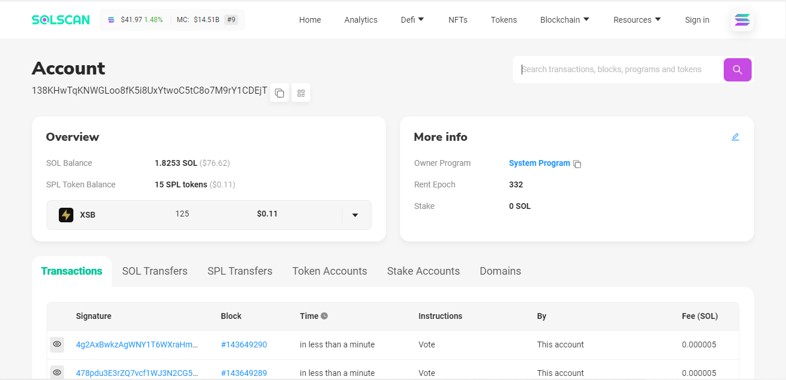786x380 pixels.
Task: Click the XSB token lightning icon
Action: (66, 215)
